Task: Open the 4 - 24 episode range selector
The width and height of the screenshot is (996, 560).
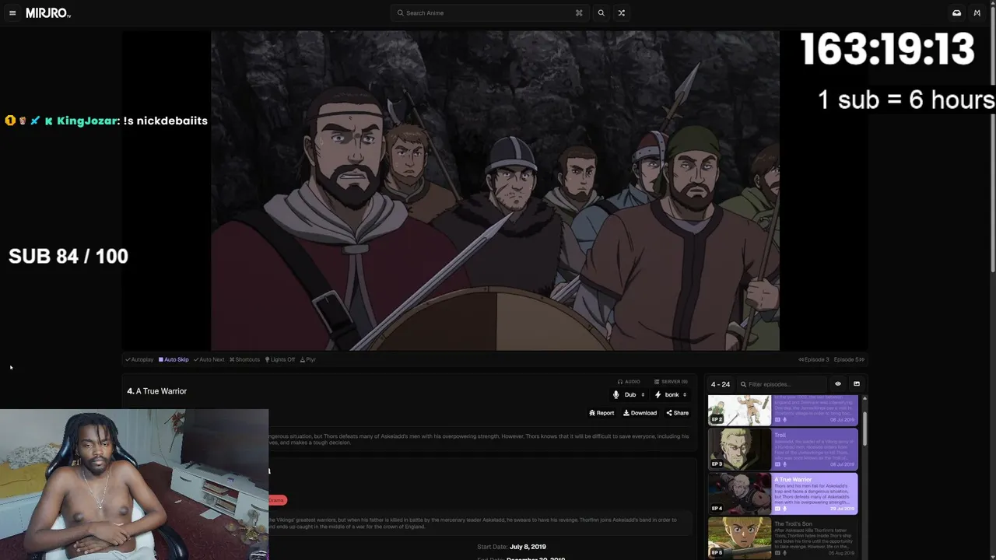Action: pos(721,384)
